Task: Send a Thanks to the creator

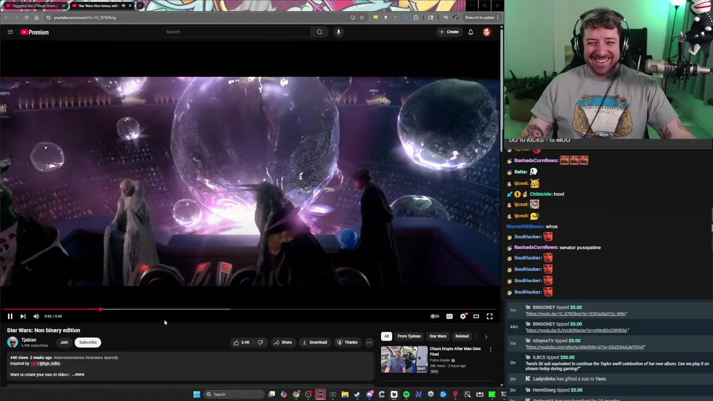Action: click(347, 343)
